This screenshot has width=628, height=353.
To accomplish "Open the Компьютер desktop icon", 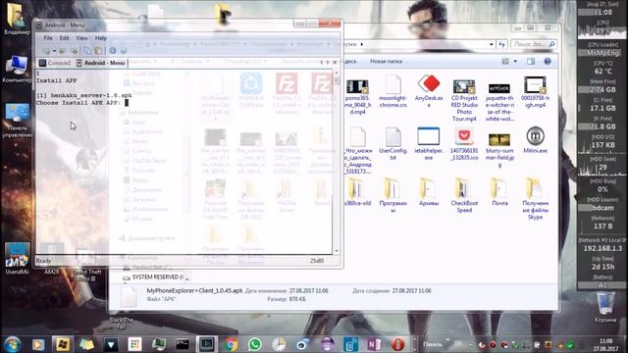I will pyautogui.click(x=17, y=69).
